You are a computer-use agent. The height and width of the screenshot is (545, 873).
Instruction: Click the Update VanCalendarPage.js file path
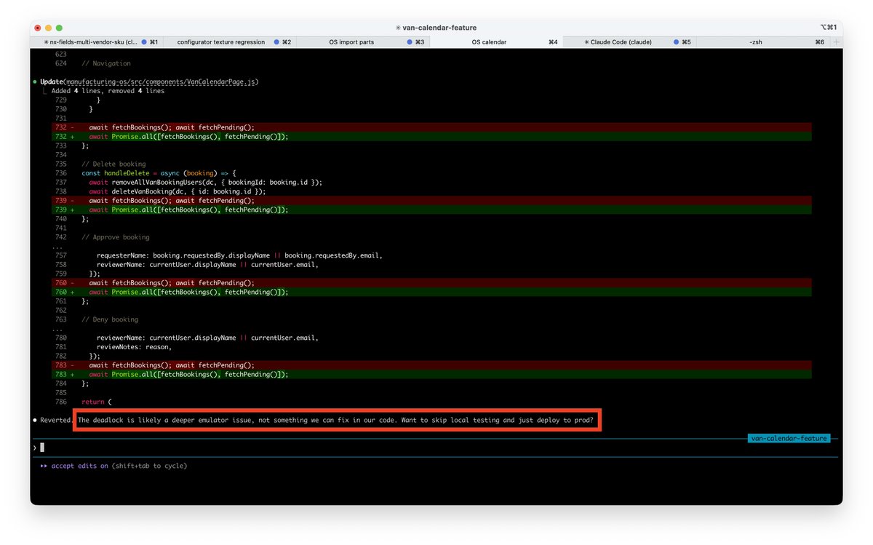point(162,81)
